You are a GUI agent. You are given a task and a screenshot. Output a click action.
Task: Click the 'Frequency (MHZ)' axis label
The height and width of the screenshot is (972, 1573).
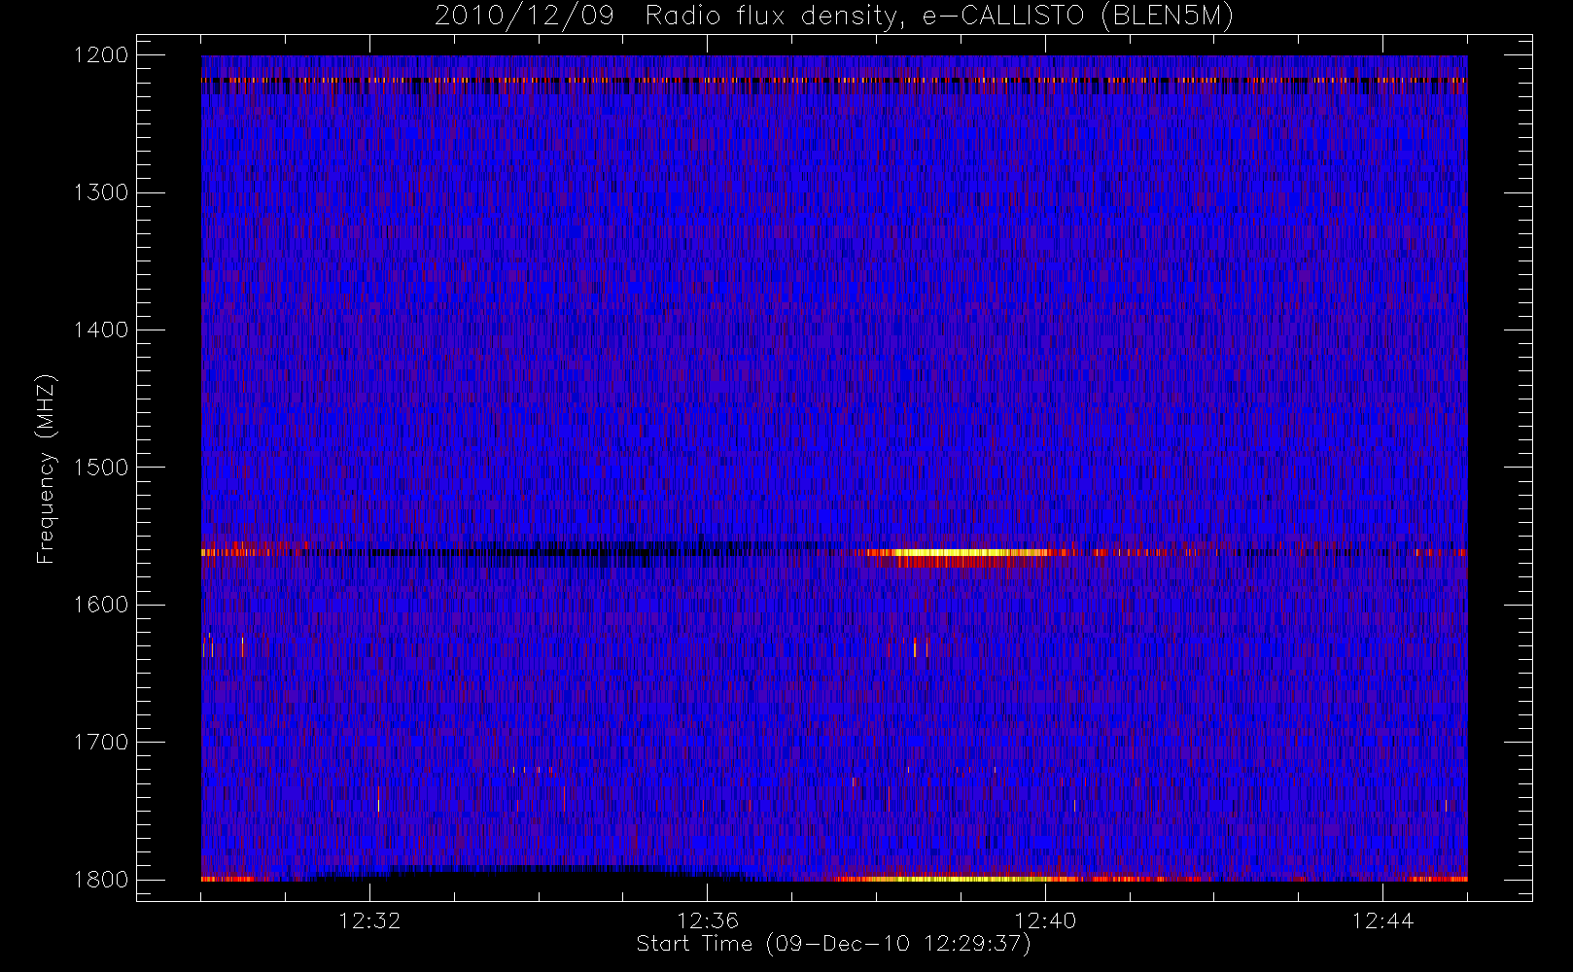pos(46,469)
